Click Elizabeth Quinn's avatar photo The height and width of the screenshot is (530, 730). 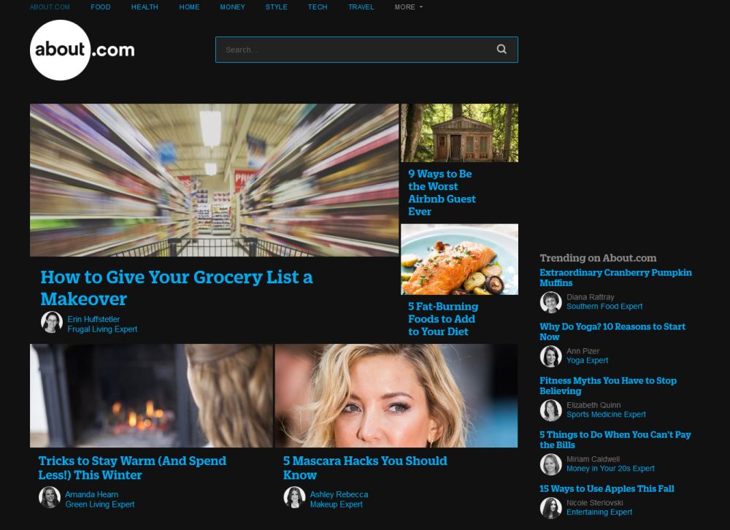pyautogui.click(x=551, y=410)
